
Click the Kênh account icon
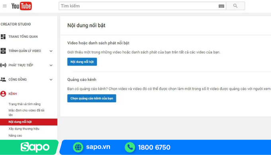tap(3, 94)
